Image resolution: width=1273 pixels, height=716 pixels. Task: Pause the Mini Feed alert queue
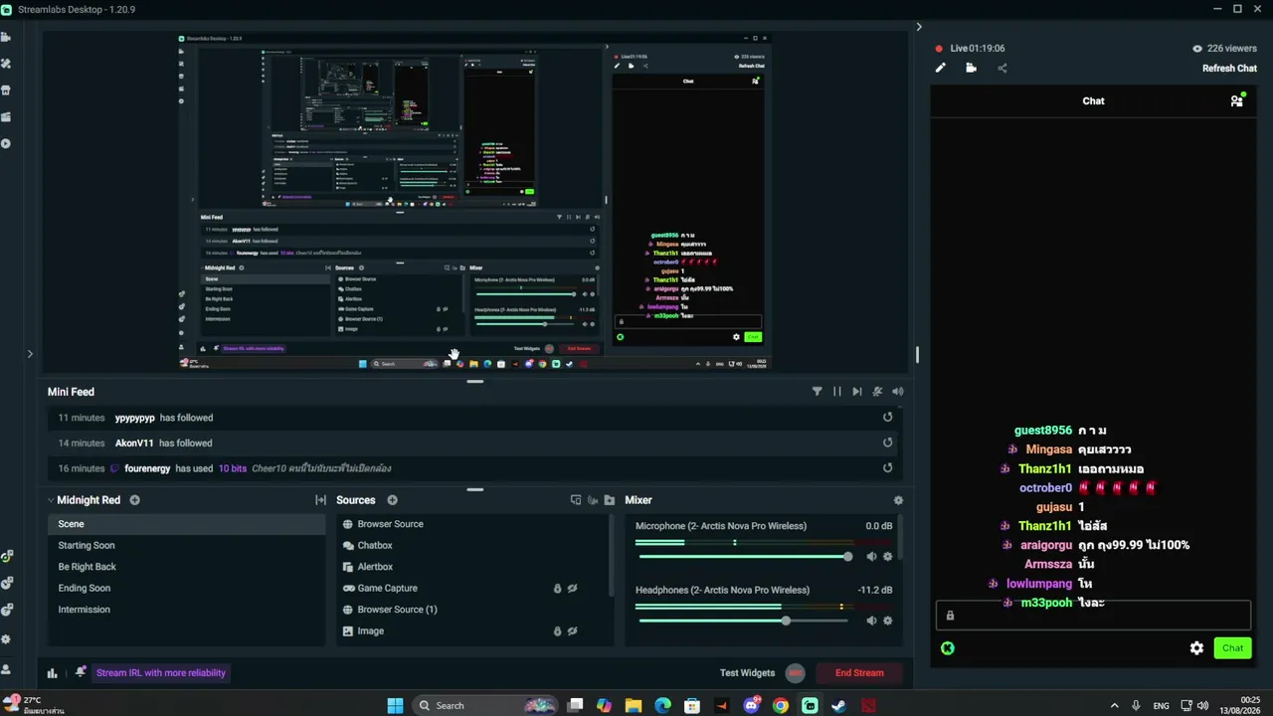[837, 392]
